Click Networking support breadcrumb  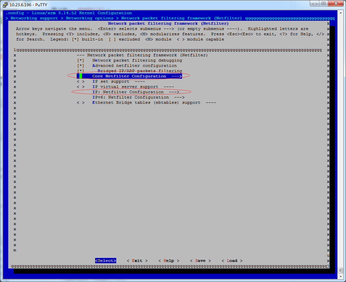coord(34,18)
